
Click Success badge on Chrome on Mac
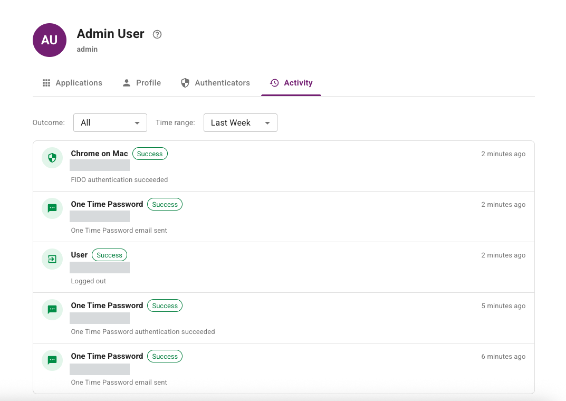[x=150, y=154]
